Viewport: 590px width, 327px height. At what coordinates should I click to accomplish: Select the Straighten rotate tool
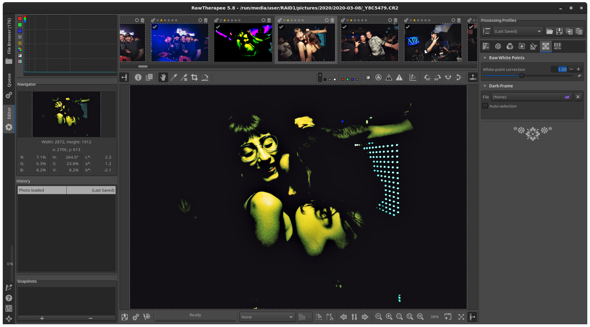click(x=205, y=78)
